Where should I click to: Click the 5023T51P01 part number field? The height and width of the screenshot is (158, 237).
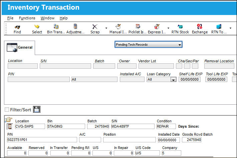[42, 140]
